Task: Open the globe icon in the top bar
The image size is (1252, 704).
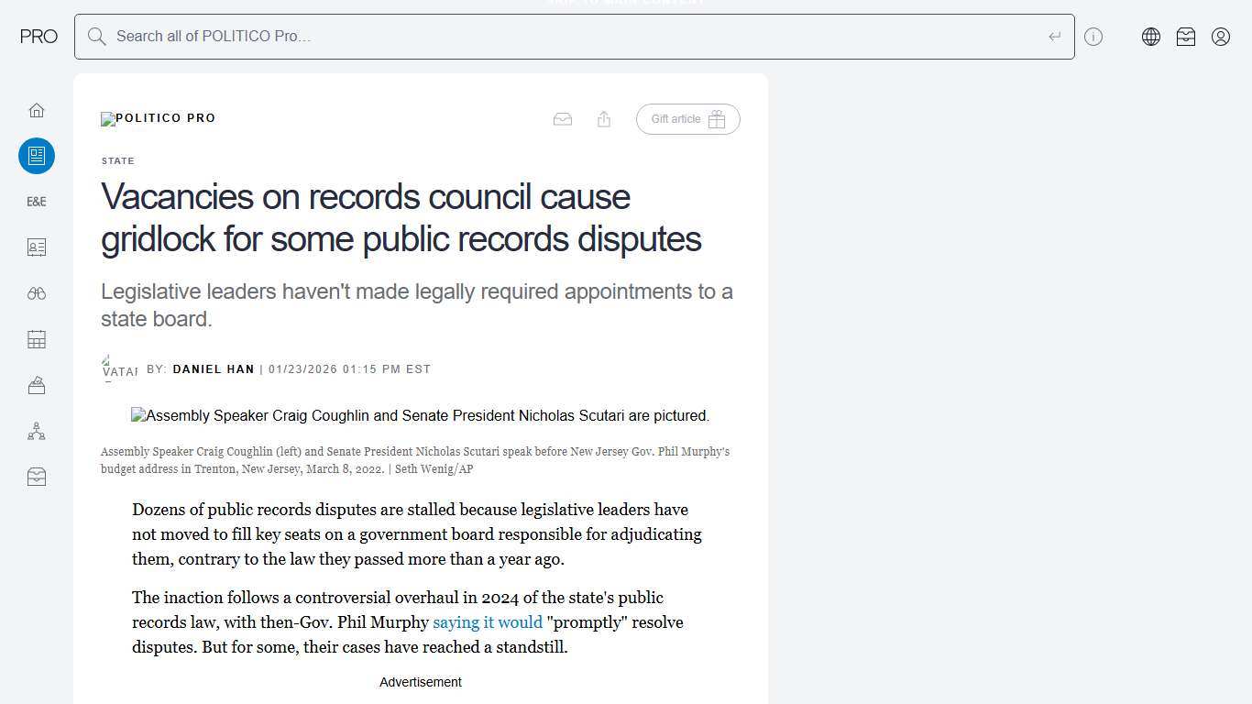Action: [1150, 37]
